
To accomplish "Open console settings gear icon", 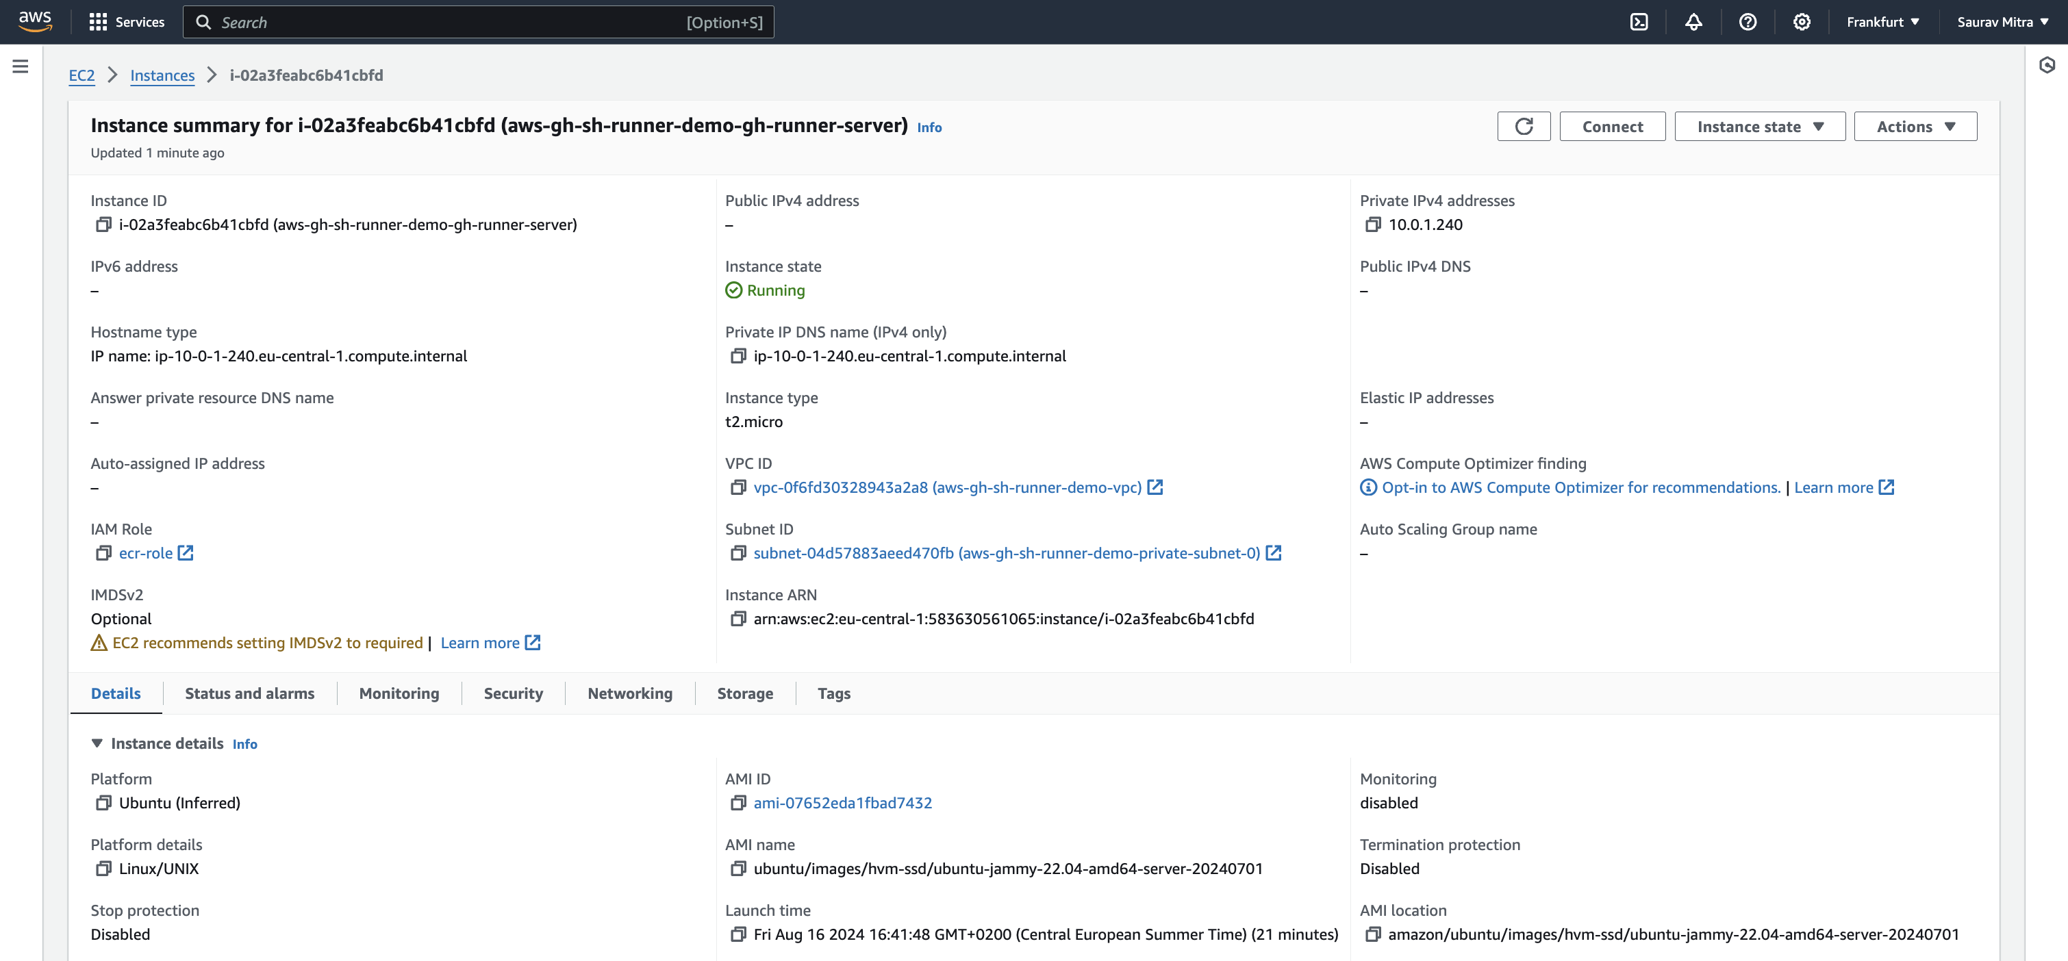I will pos(1802,22).
